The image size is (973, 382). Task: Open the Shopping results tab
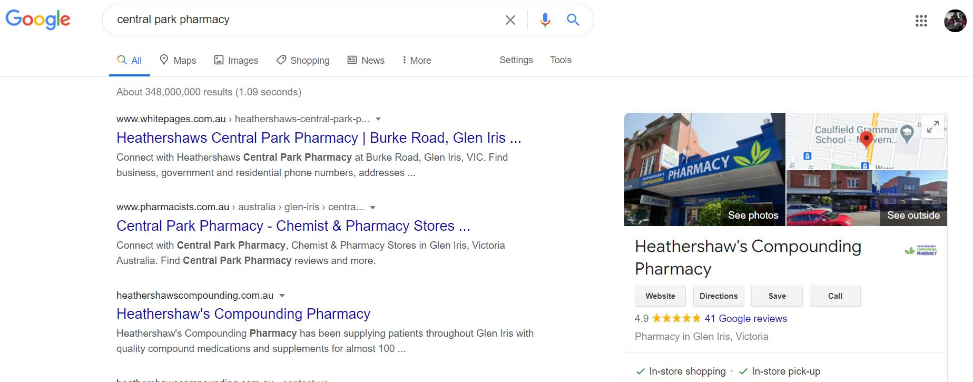303,60
